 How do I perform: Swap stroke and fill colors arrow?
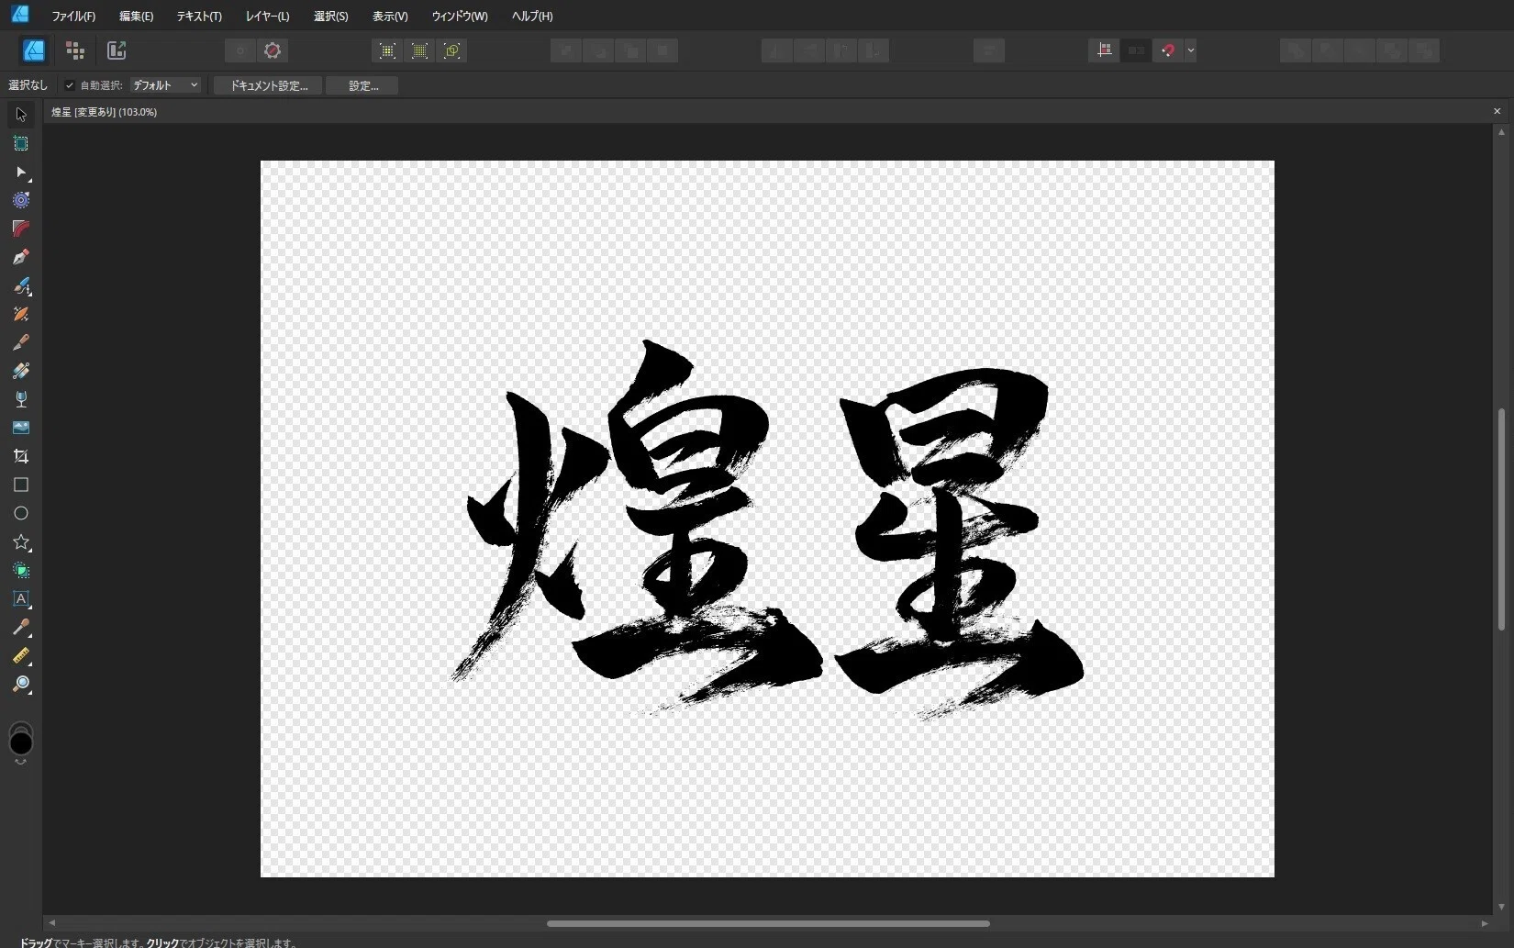20,763
